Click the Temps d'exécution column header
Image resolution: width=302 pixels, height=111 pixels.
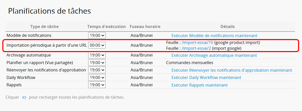tap(106, 27)
